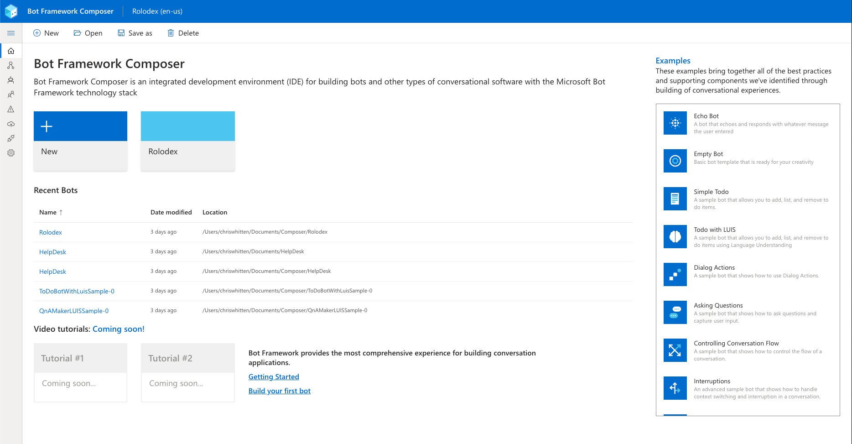Viewport: 852px width, 444px height.
Task: Select the Interruptions example icon
Action: [675, 388]
